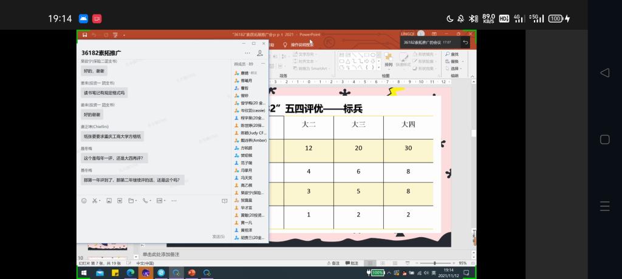Click the zoom slider in PowerPoint status bar
This screenshot has width=622, height=279.
[434, 263]
